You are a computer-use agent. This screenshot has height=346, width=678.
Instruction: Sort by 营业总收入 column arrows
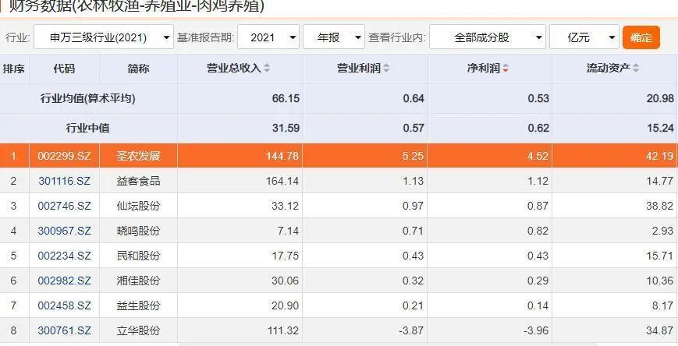pyautogui.click(x=267, y=69)
